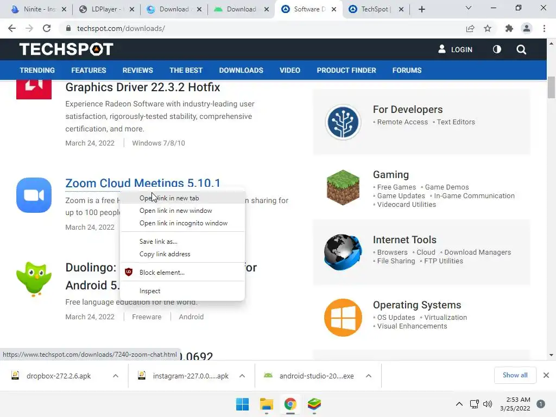Open DOWNLOADS nav item

[241, 70]
